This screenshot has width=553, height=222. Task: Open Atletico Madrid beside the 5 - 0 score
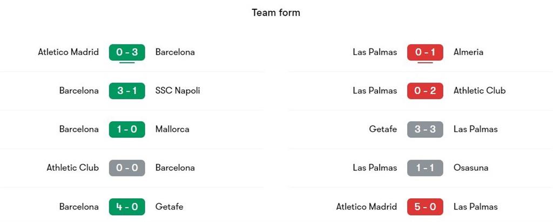click(367, 206)
